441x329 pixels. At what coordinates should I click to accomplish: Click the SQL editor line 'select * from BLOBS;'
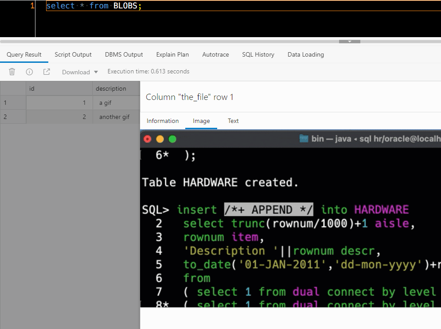[244, 6]
